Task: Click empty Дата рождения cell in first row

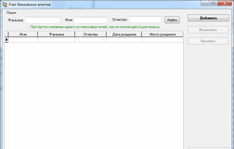Action: tap(124, 40)
